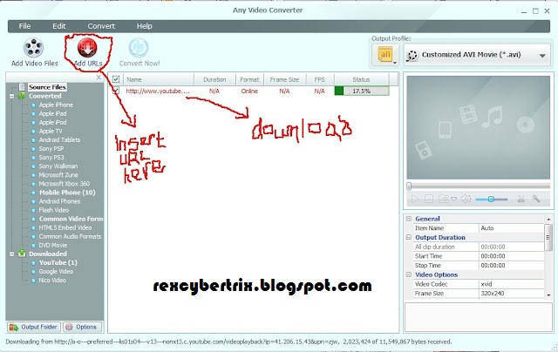Collapse the Video Options properties section
Viewport: 558px width, 352px height.
click(x=409, y=274)
